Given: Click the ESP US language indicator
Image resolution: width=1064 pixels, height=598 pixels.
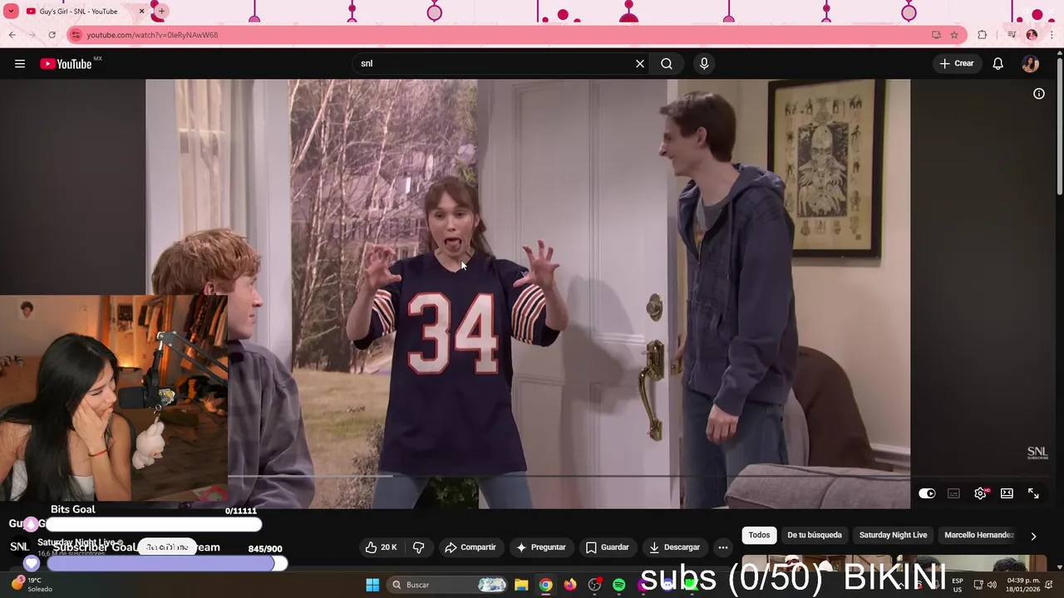Looking at the screenshot, I should (958, 585).
